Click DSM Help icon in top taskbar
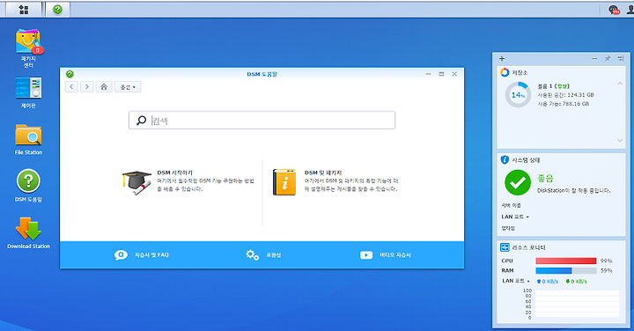Image resolution: width=634 pixels, height=331 pixels. tap(57, 10)
